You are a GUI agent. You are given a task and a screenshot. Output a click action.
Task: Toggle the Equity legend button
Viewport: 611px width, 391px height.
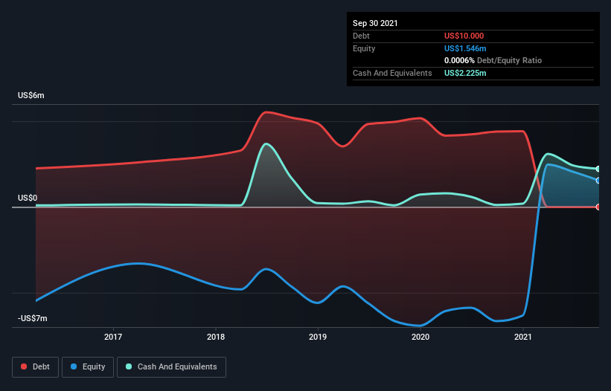click(x=88, y=367)
